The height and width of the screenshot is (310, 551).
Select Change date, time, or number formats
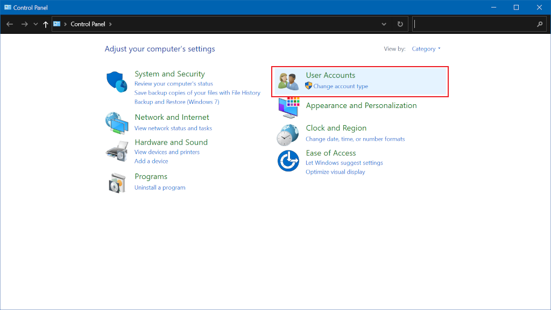(355, 139)
